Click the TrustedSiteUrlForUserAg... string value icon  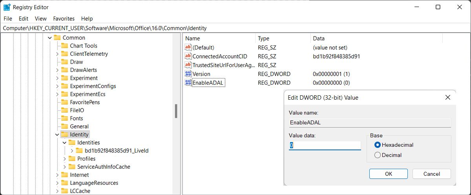[188, 65]
